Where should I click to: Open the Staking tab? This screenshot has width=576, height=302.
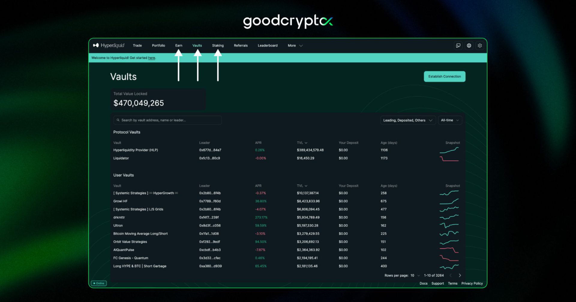point(218,46)
